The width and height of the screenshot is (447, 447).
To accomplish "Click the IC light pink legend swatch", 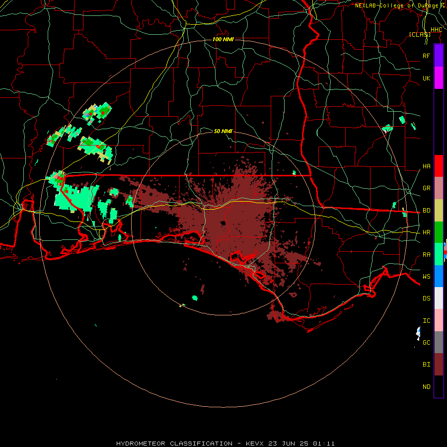I will [439, 320].
